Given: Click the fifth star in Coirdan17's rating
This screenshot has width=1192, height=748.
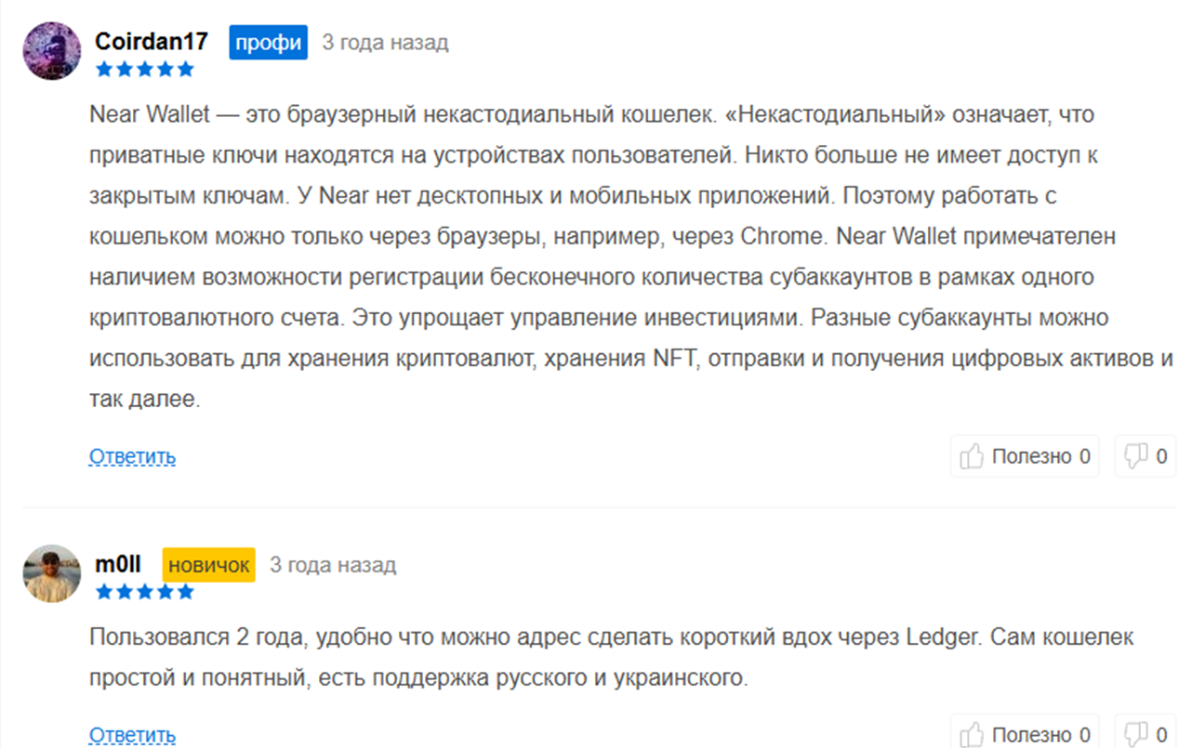Looking at the screenshot, I should [x=186, y=69].
